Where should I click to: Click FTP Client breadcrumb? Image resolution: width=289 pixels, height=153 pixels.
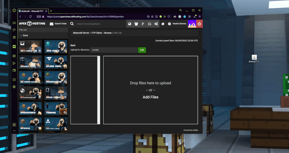coord(97,33)
